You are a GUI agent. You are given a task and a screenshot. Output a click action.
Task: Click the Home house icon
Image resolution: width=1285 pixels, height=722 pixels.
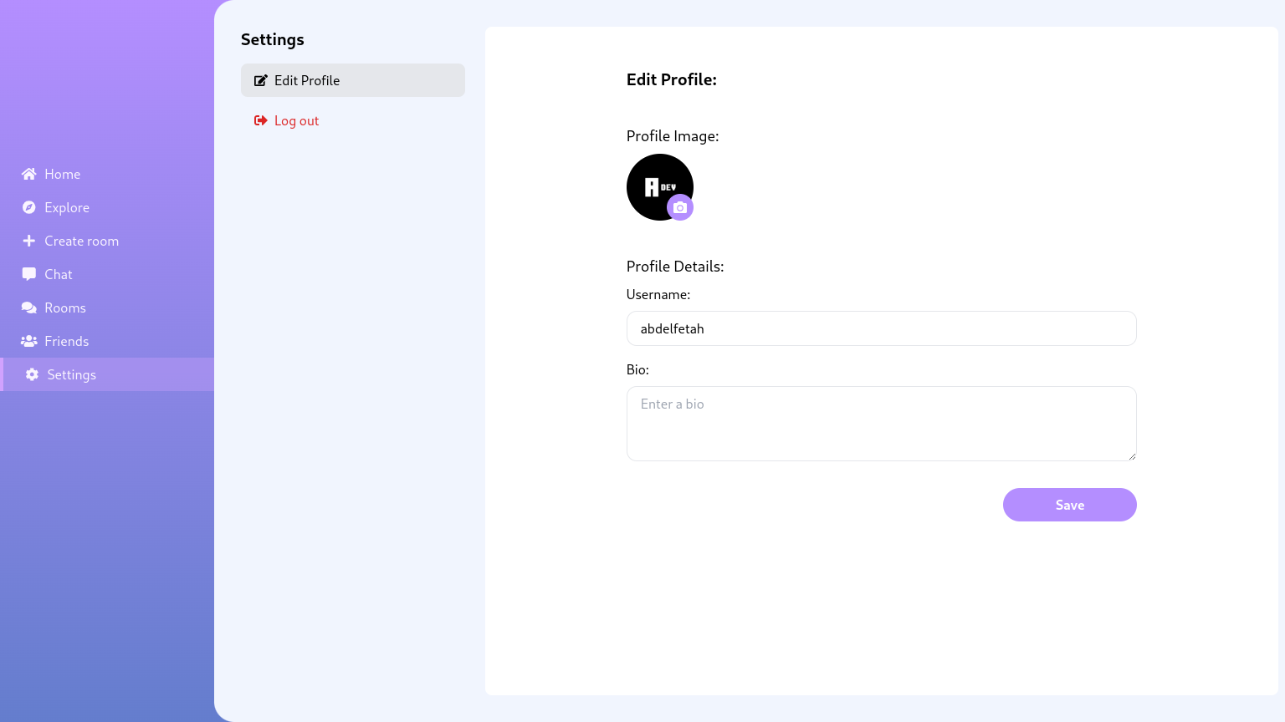coord(29,174)
